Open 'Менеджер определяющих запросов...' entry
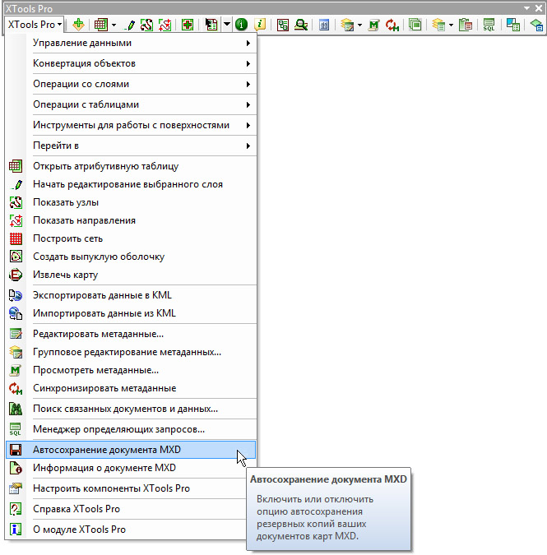547x555 pixels. [131, 429]
